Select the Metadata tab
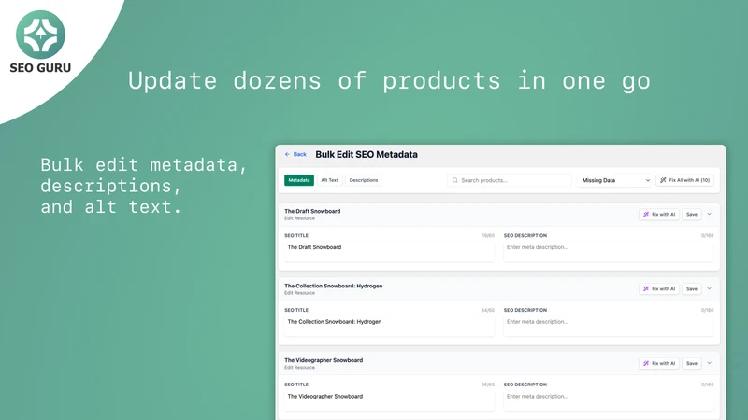Screen dimensions: 748x420 click(x=299, y=180)
